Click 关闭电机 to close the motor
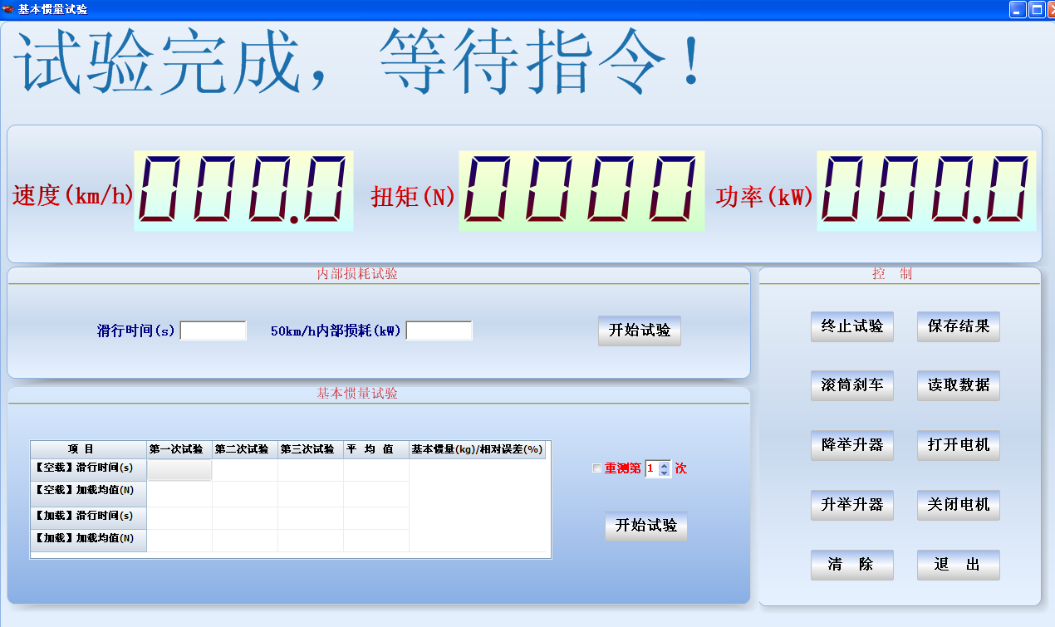The image size is (1055, 627). (958, 505)
